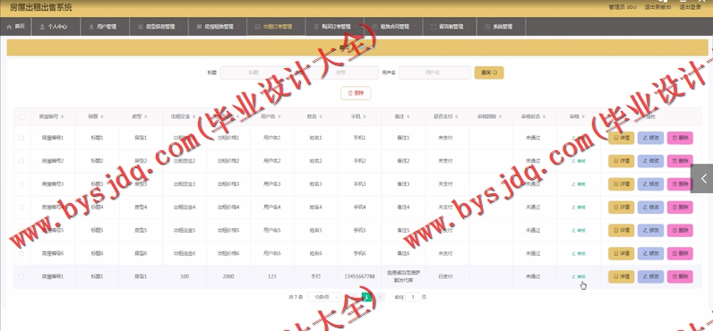Focus the 前往 page number input
The height and width of the screenshot is (331, 713).
point(413,297)
